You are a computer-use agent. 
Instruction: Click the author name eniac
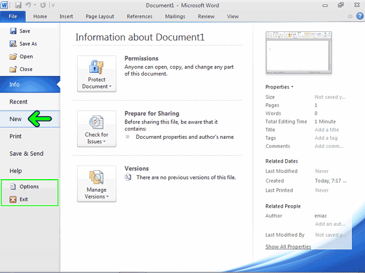[x=321, y=216]
